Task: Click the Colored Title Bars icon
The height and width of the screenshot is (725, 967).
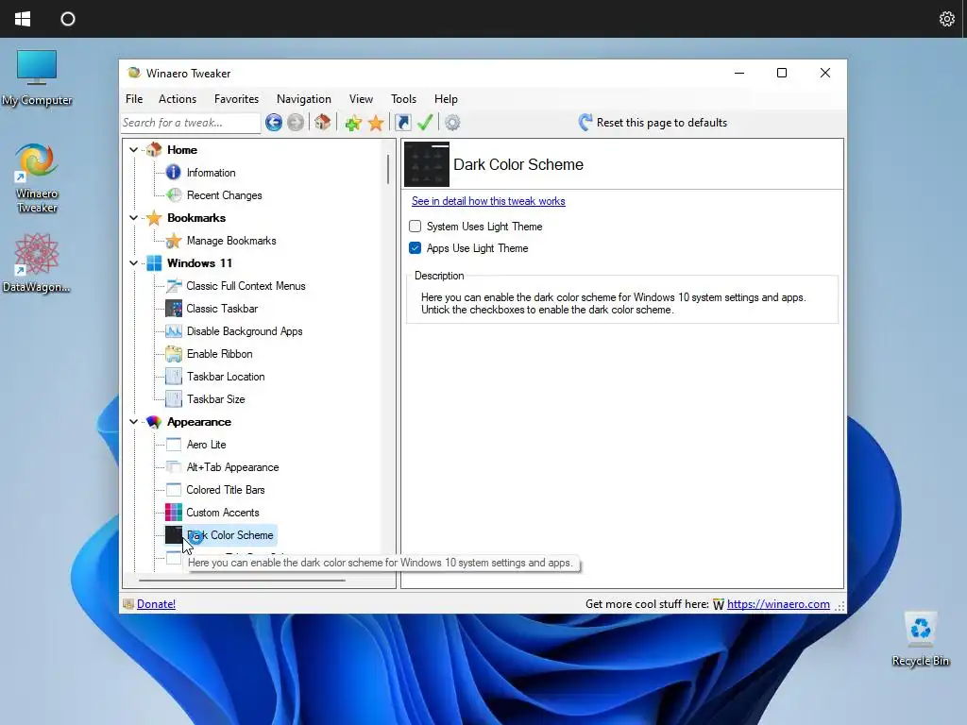Action: click(x=174, y=490)
